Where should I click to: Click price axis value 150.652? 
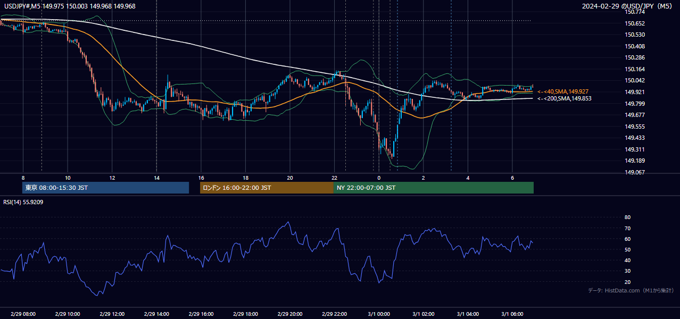tap(635, 23)
